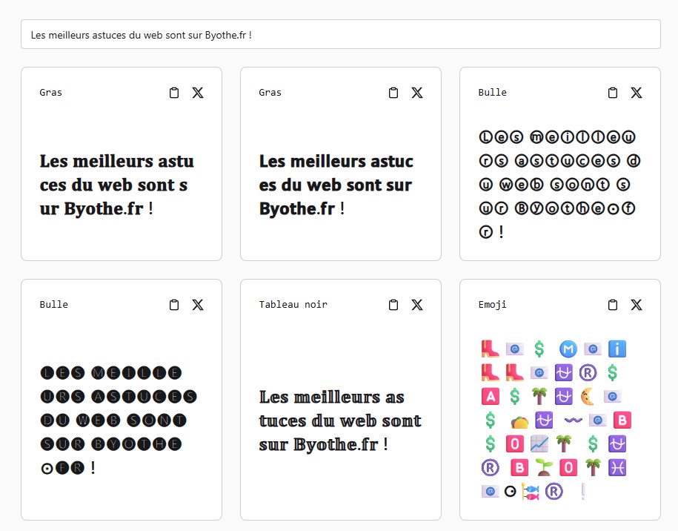Focus the text input containing 'Les meilleurs astuces'
This screenshot has height=531, width=678.
[341, 34]
